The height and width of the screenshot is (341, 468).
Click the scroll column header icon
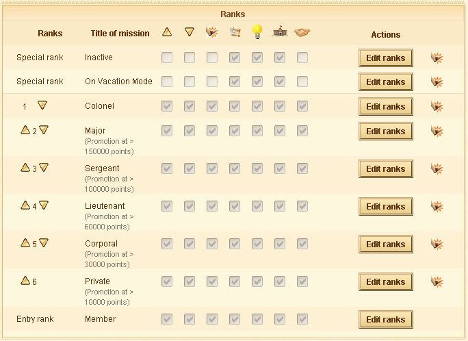click(x=235, y=32)
